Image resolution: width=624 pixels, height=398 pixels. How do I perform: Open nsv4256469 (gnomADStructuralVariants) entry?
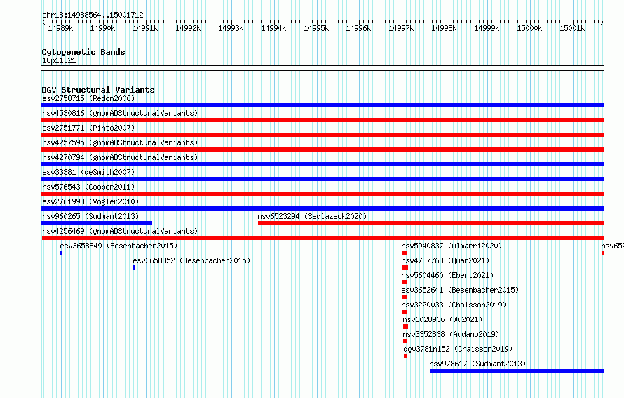120,231
